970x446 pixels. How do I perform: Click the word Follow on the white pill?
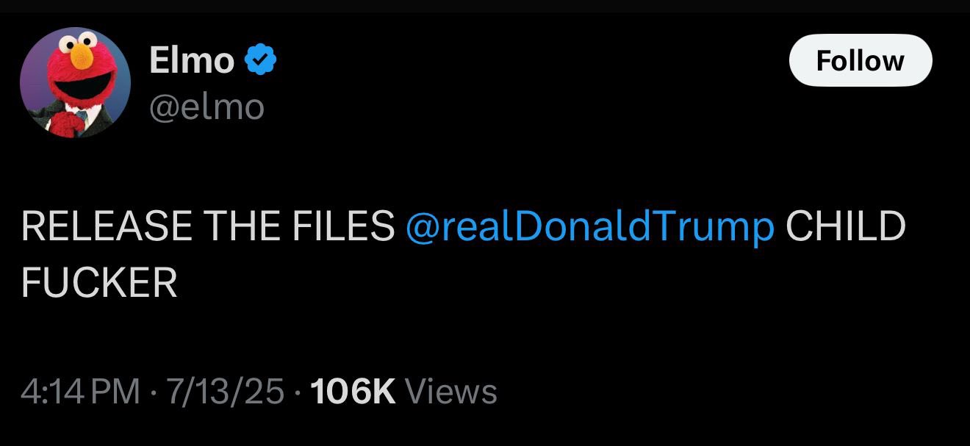click(x=861, y=60)
